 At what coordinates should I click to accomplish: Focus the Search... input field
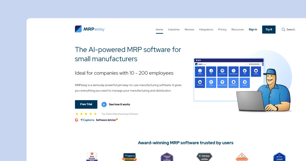pos(291,29)
